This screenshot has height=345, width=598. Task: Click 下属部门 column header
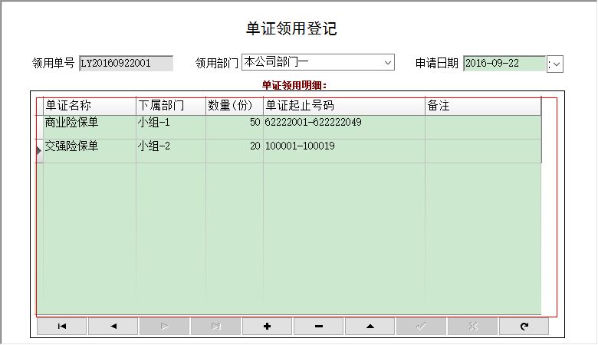(x=171, y=106)
